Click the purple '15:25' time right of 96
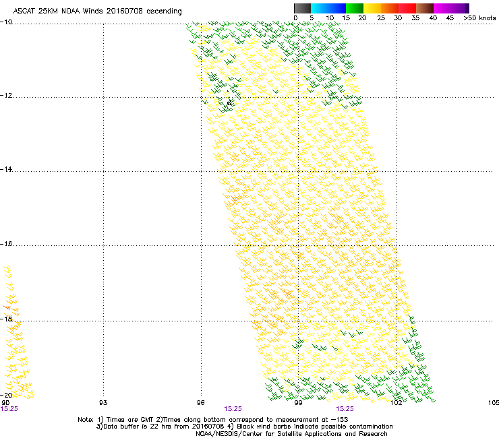 click(233, 409)
